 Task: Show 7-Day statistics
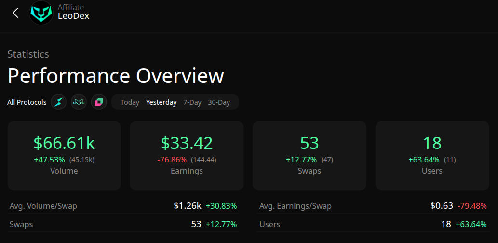point(192,102)
